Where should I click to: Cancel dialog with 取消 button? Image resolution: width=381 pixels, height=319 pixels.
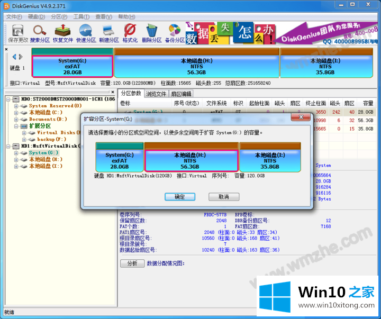coord(224,197)
